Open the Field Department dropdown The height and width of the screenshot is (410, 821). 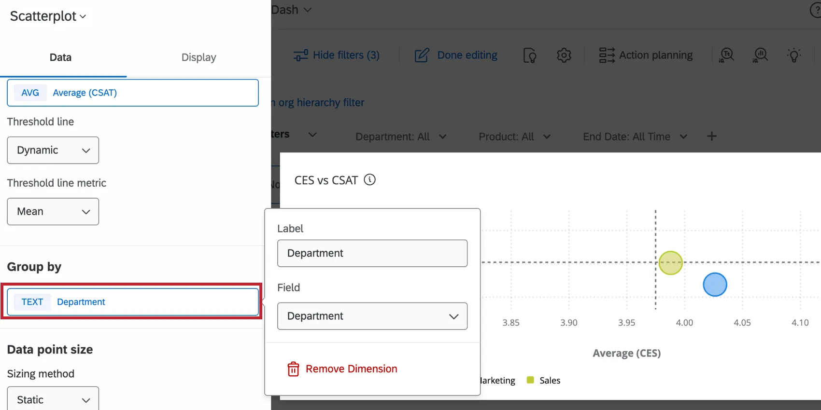tap(372, 316)
